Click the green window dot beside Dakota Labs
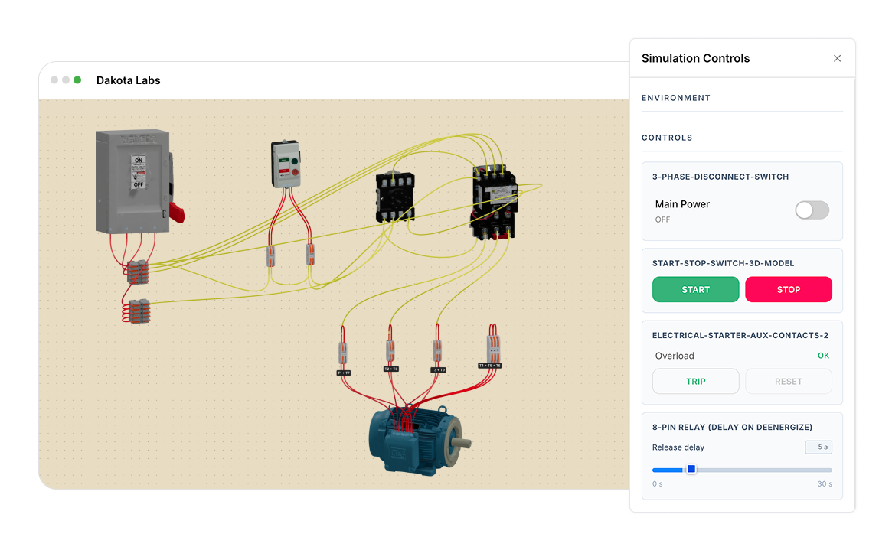This screenshot has width=892, height=550. 77,80
